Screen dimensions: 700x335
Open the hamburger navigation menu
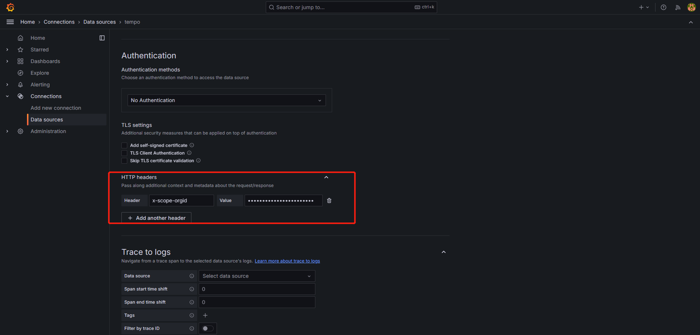10,22
